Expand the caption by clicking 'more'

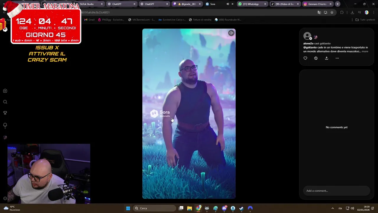[x=365, y=51]
